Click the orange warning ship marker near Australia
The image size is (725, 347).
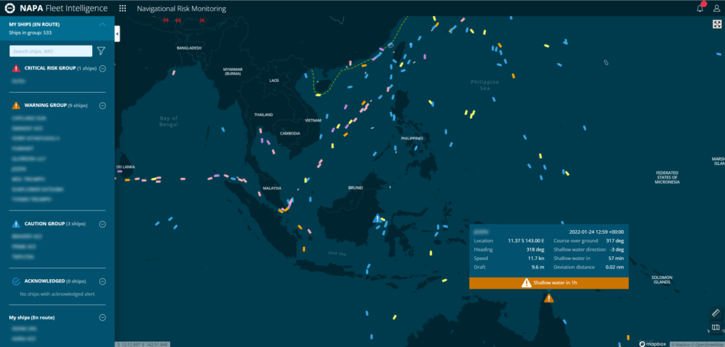pyautogui.click(x=549, y=299)
